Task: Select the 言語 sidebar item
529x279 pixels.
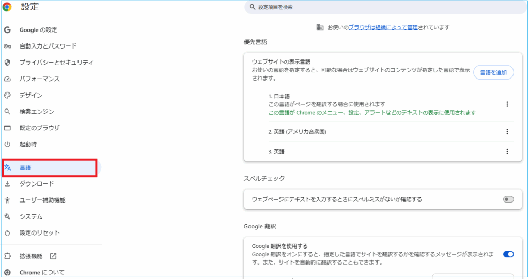Action: pos(50,168)
